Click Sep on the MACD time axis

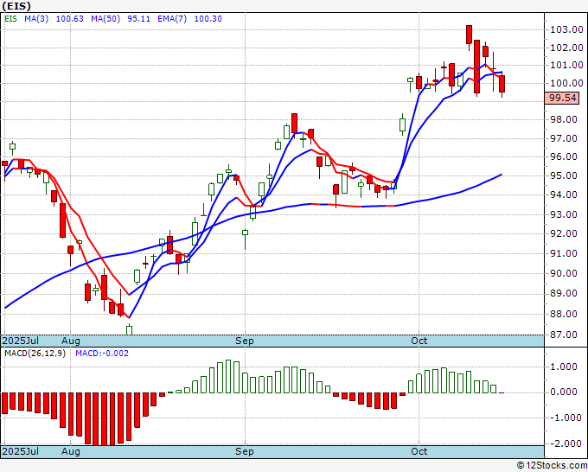pos(245,451)
